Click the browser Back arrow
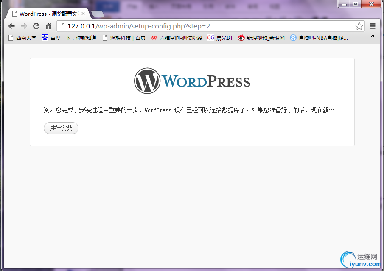 click(11, 26)
